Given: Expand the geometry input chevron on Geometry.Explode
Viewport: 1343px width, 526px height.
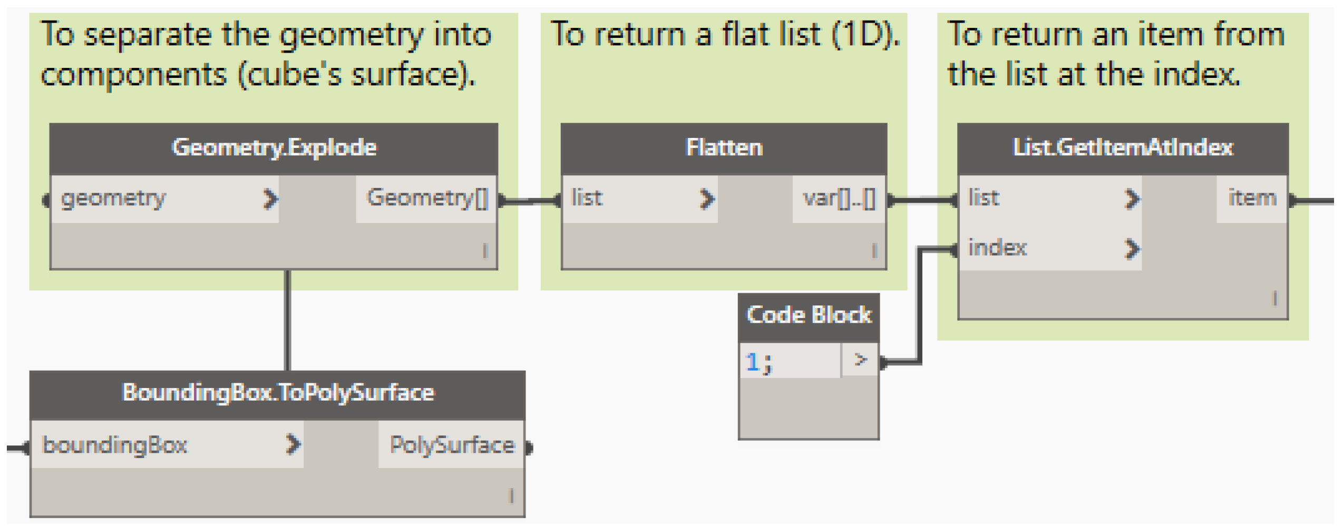Looking at the screenshot, I should point(270,199).
